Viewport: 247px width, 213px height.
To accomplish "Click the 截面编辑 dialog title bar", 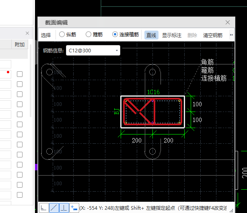I will coord(136,23).
